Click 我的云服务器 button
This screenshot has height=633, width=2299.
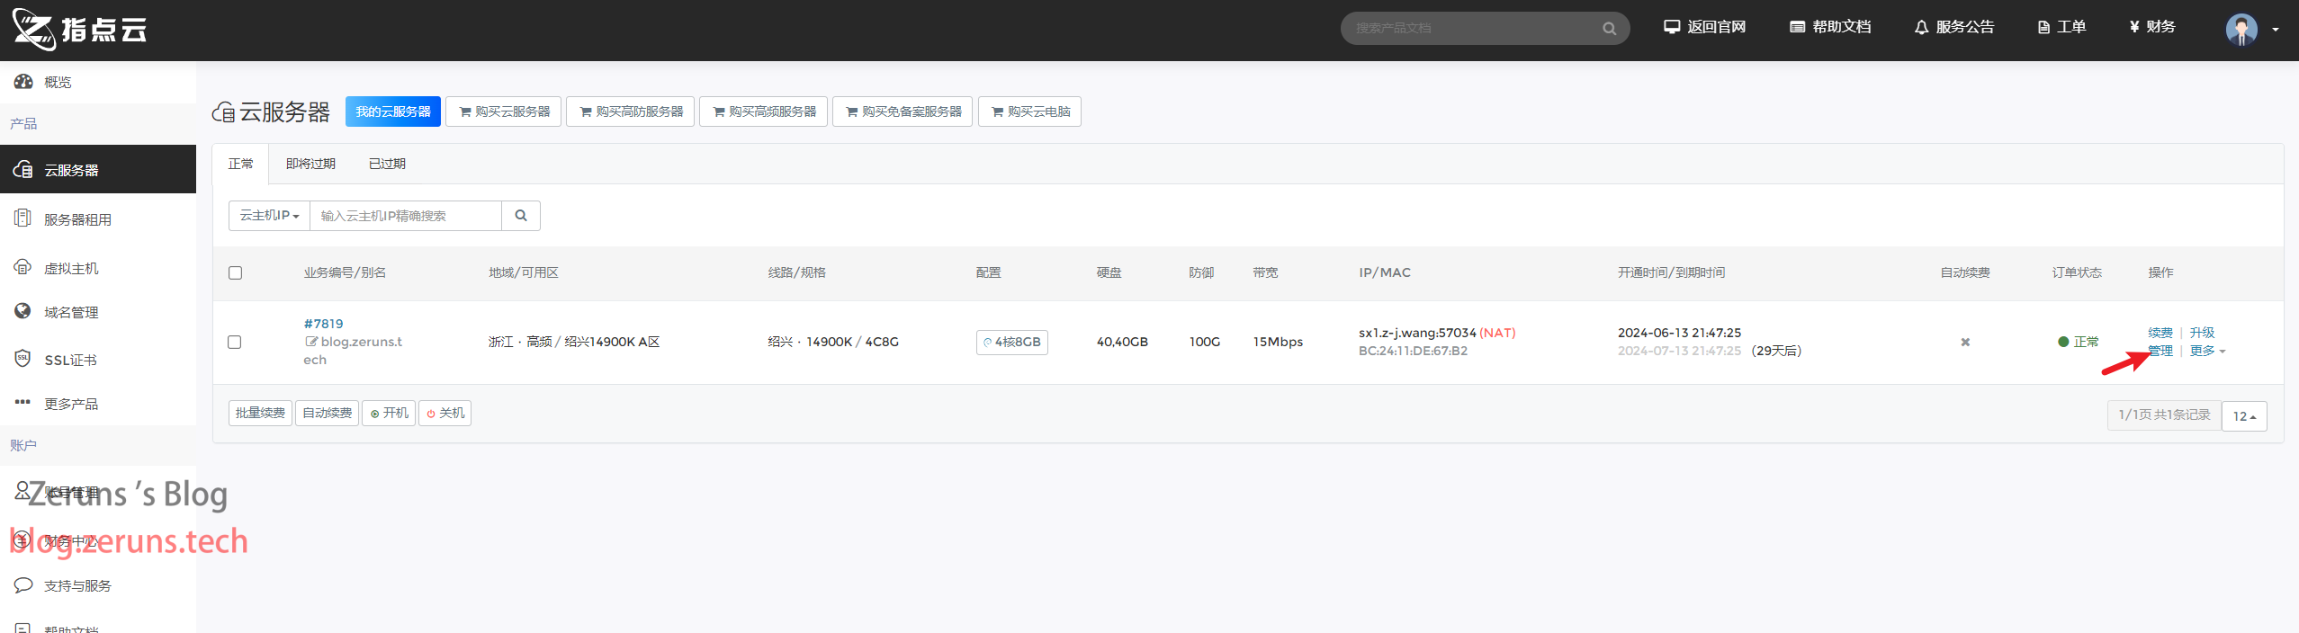click(x=393, y=111)
